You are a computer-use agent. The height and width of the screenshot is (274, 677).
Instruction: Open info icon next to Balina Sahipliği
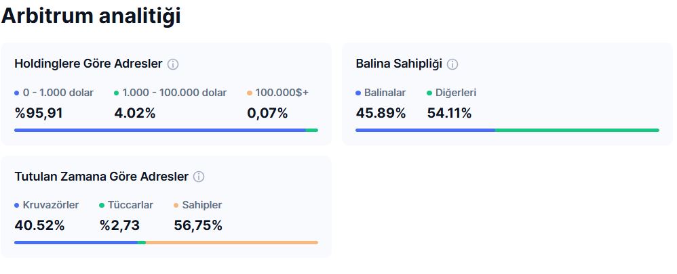[x=452, y=64]
